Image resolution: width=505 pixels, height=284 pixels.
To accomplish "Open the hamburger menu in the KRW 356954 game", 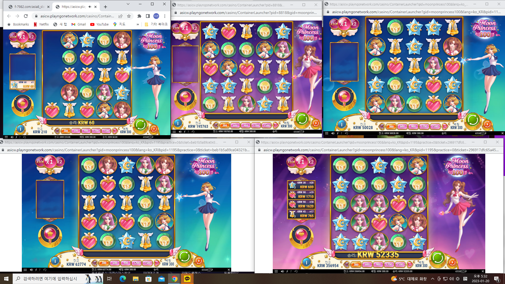I will 276,271.
